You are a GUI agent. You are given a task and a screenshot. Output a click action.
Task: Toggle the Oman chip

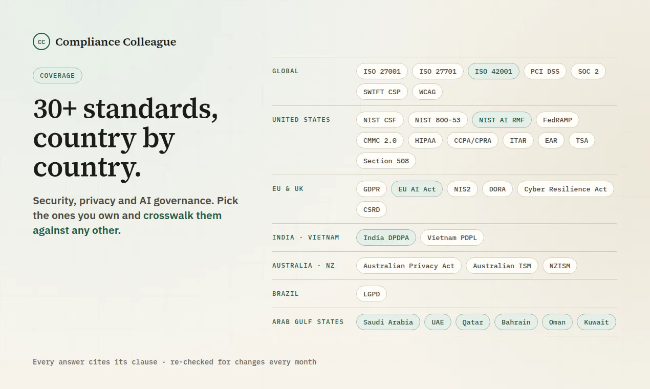[557, 322]
